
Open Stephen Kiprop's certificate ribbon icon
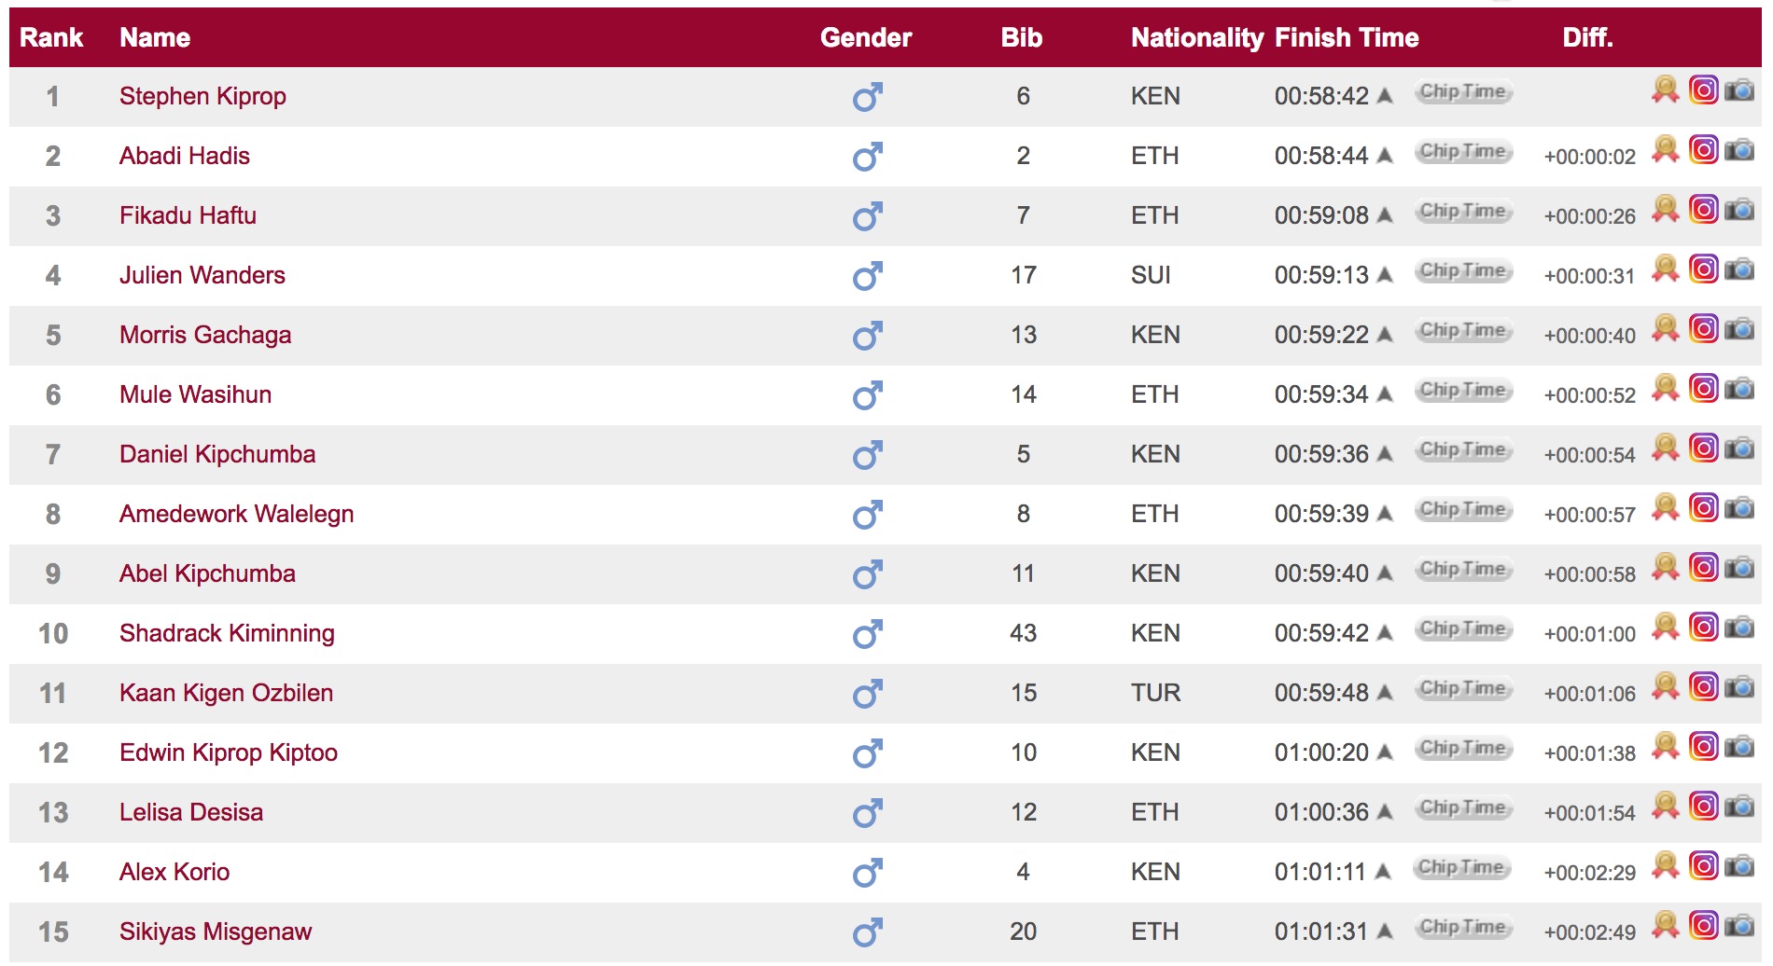pyautogui.click(x=1665, y=90)
